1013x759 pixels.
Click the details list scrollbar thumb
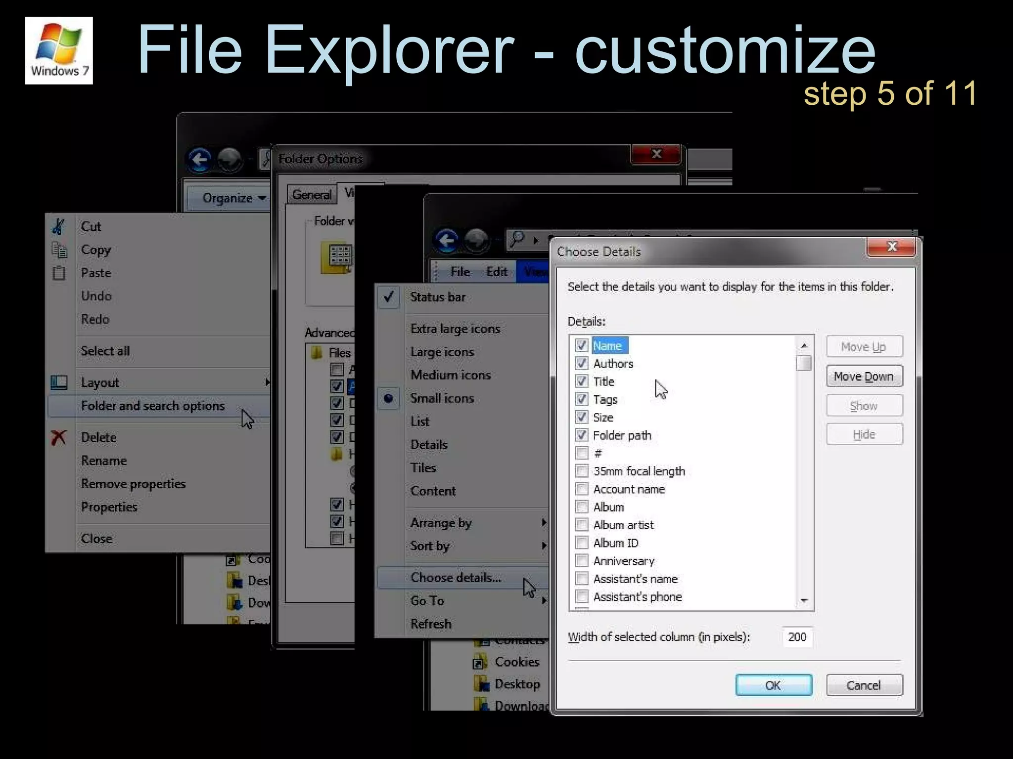tap(804, 363)
